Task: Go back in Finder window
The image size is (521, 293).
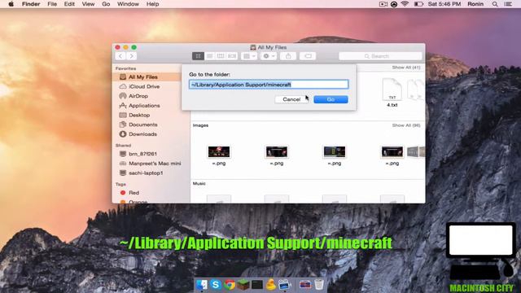Action: click(120, 56)
